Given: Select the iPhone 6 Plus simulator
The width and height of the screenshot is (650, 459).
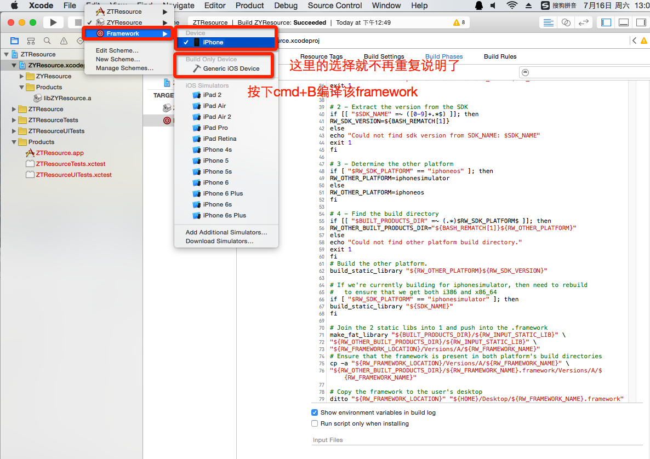Looking at the screenshot, I should point(226,193).
